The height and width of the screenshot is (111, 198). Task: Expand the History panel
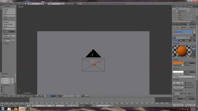pyautogui.click(x=6, y=44)
